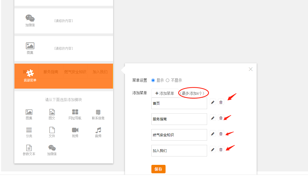Click the 燃气安全知识 menu name field
The height and width of the screenshot is (178, 308).
(179, 135)
